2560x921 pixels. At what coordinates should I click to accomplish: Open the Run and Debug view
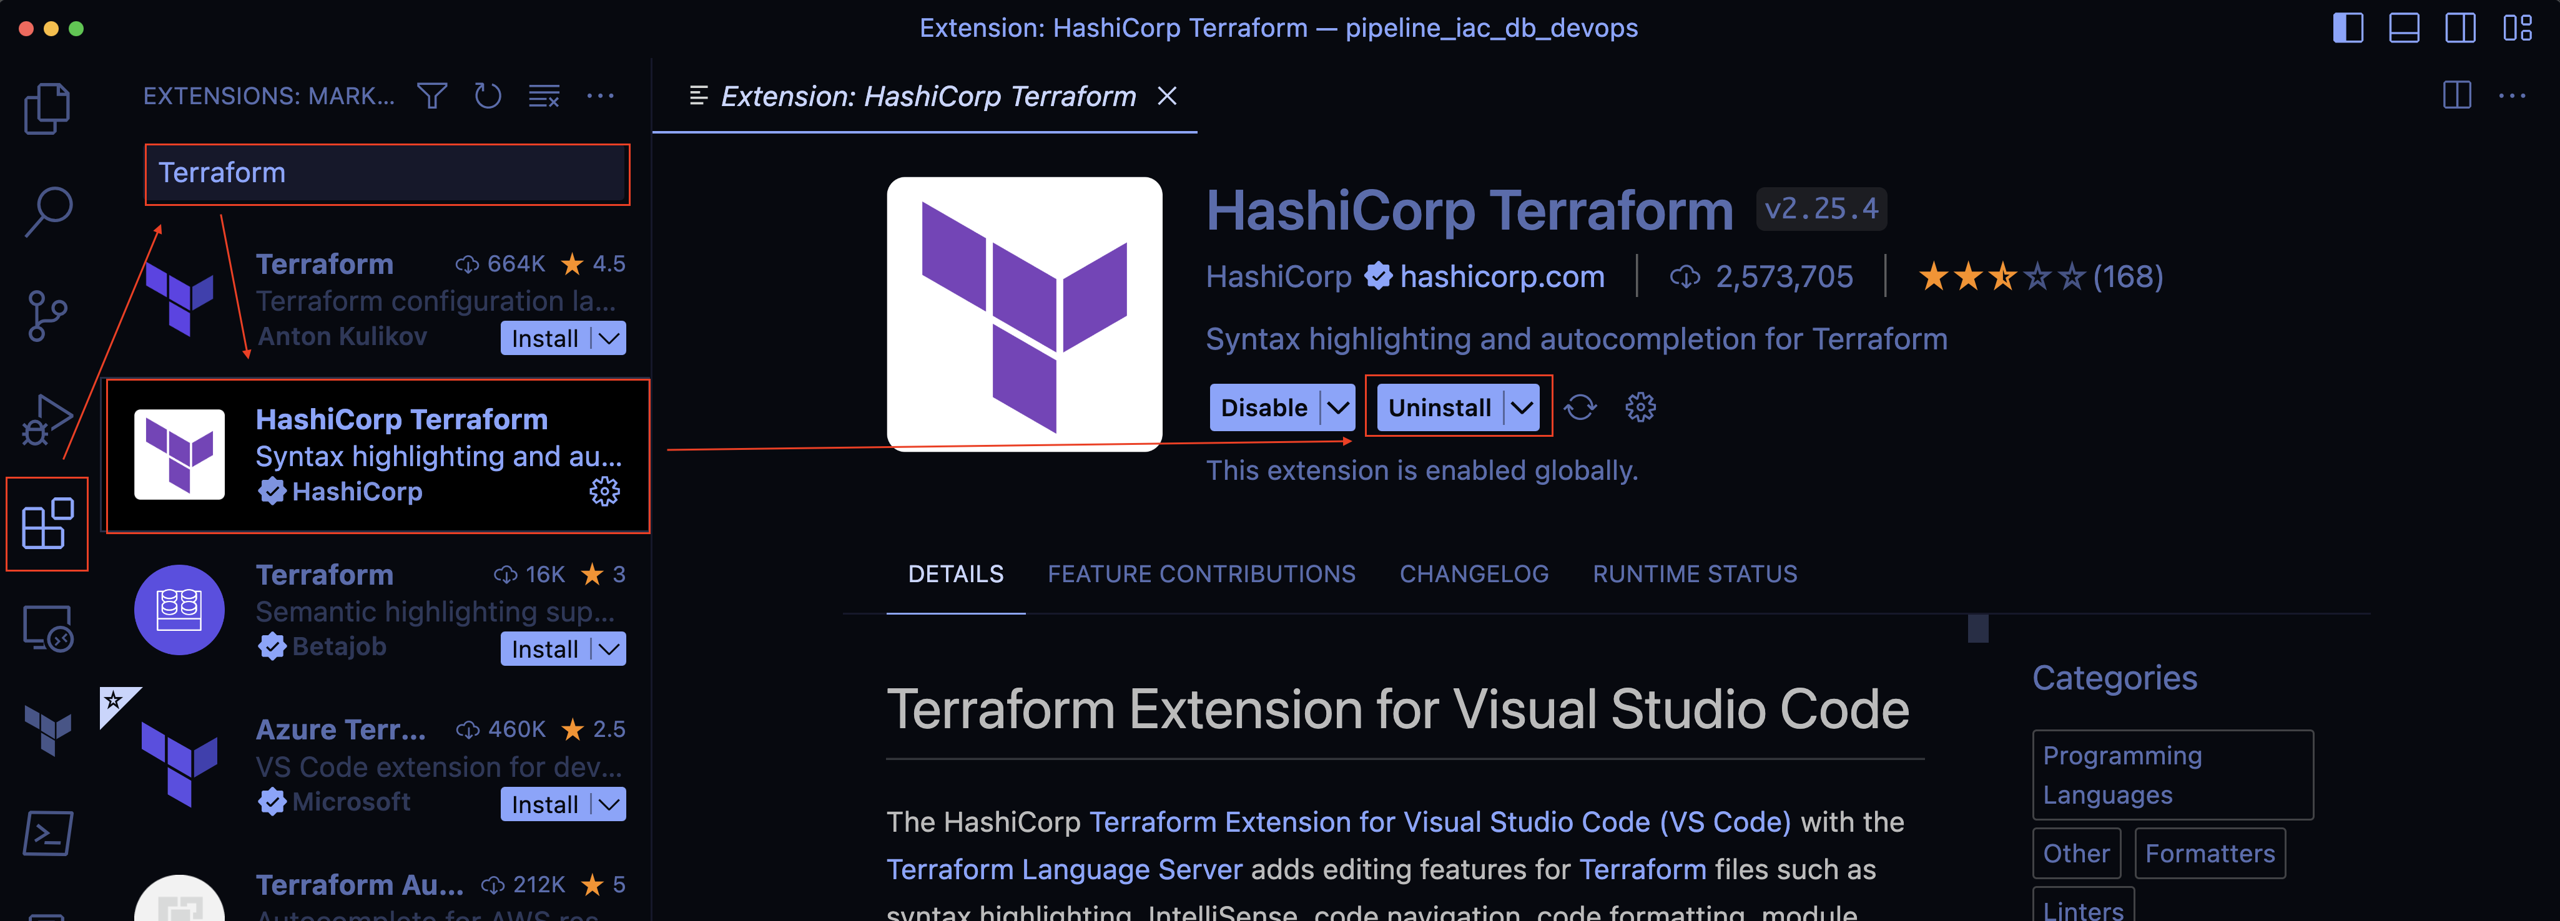tap(47, 421)
